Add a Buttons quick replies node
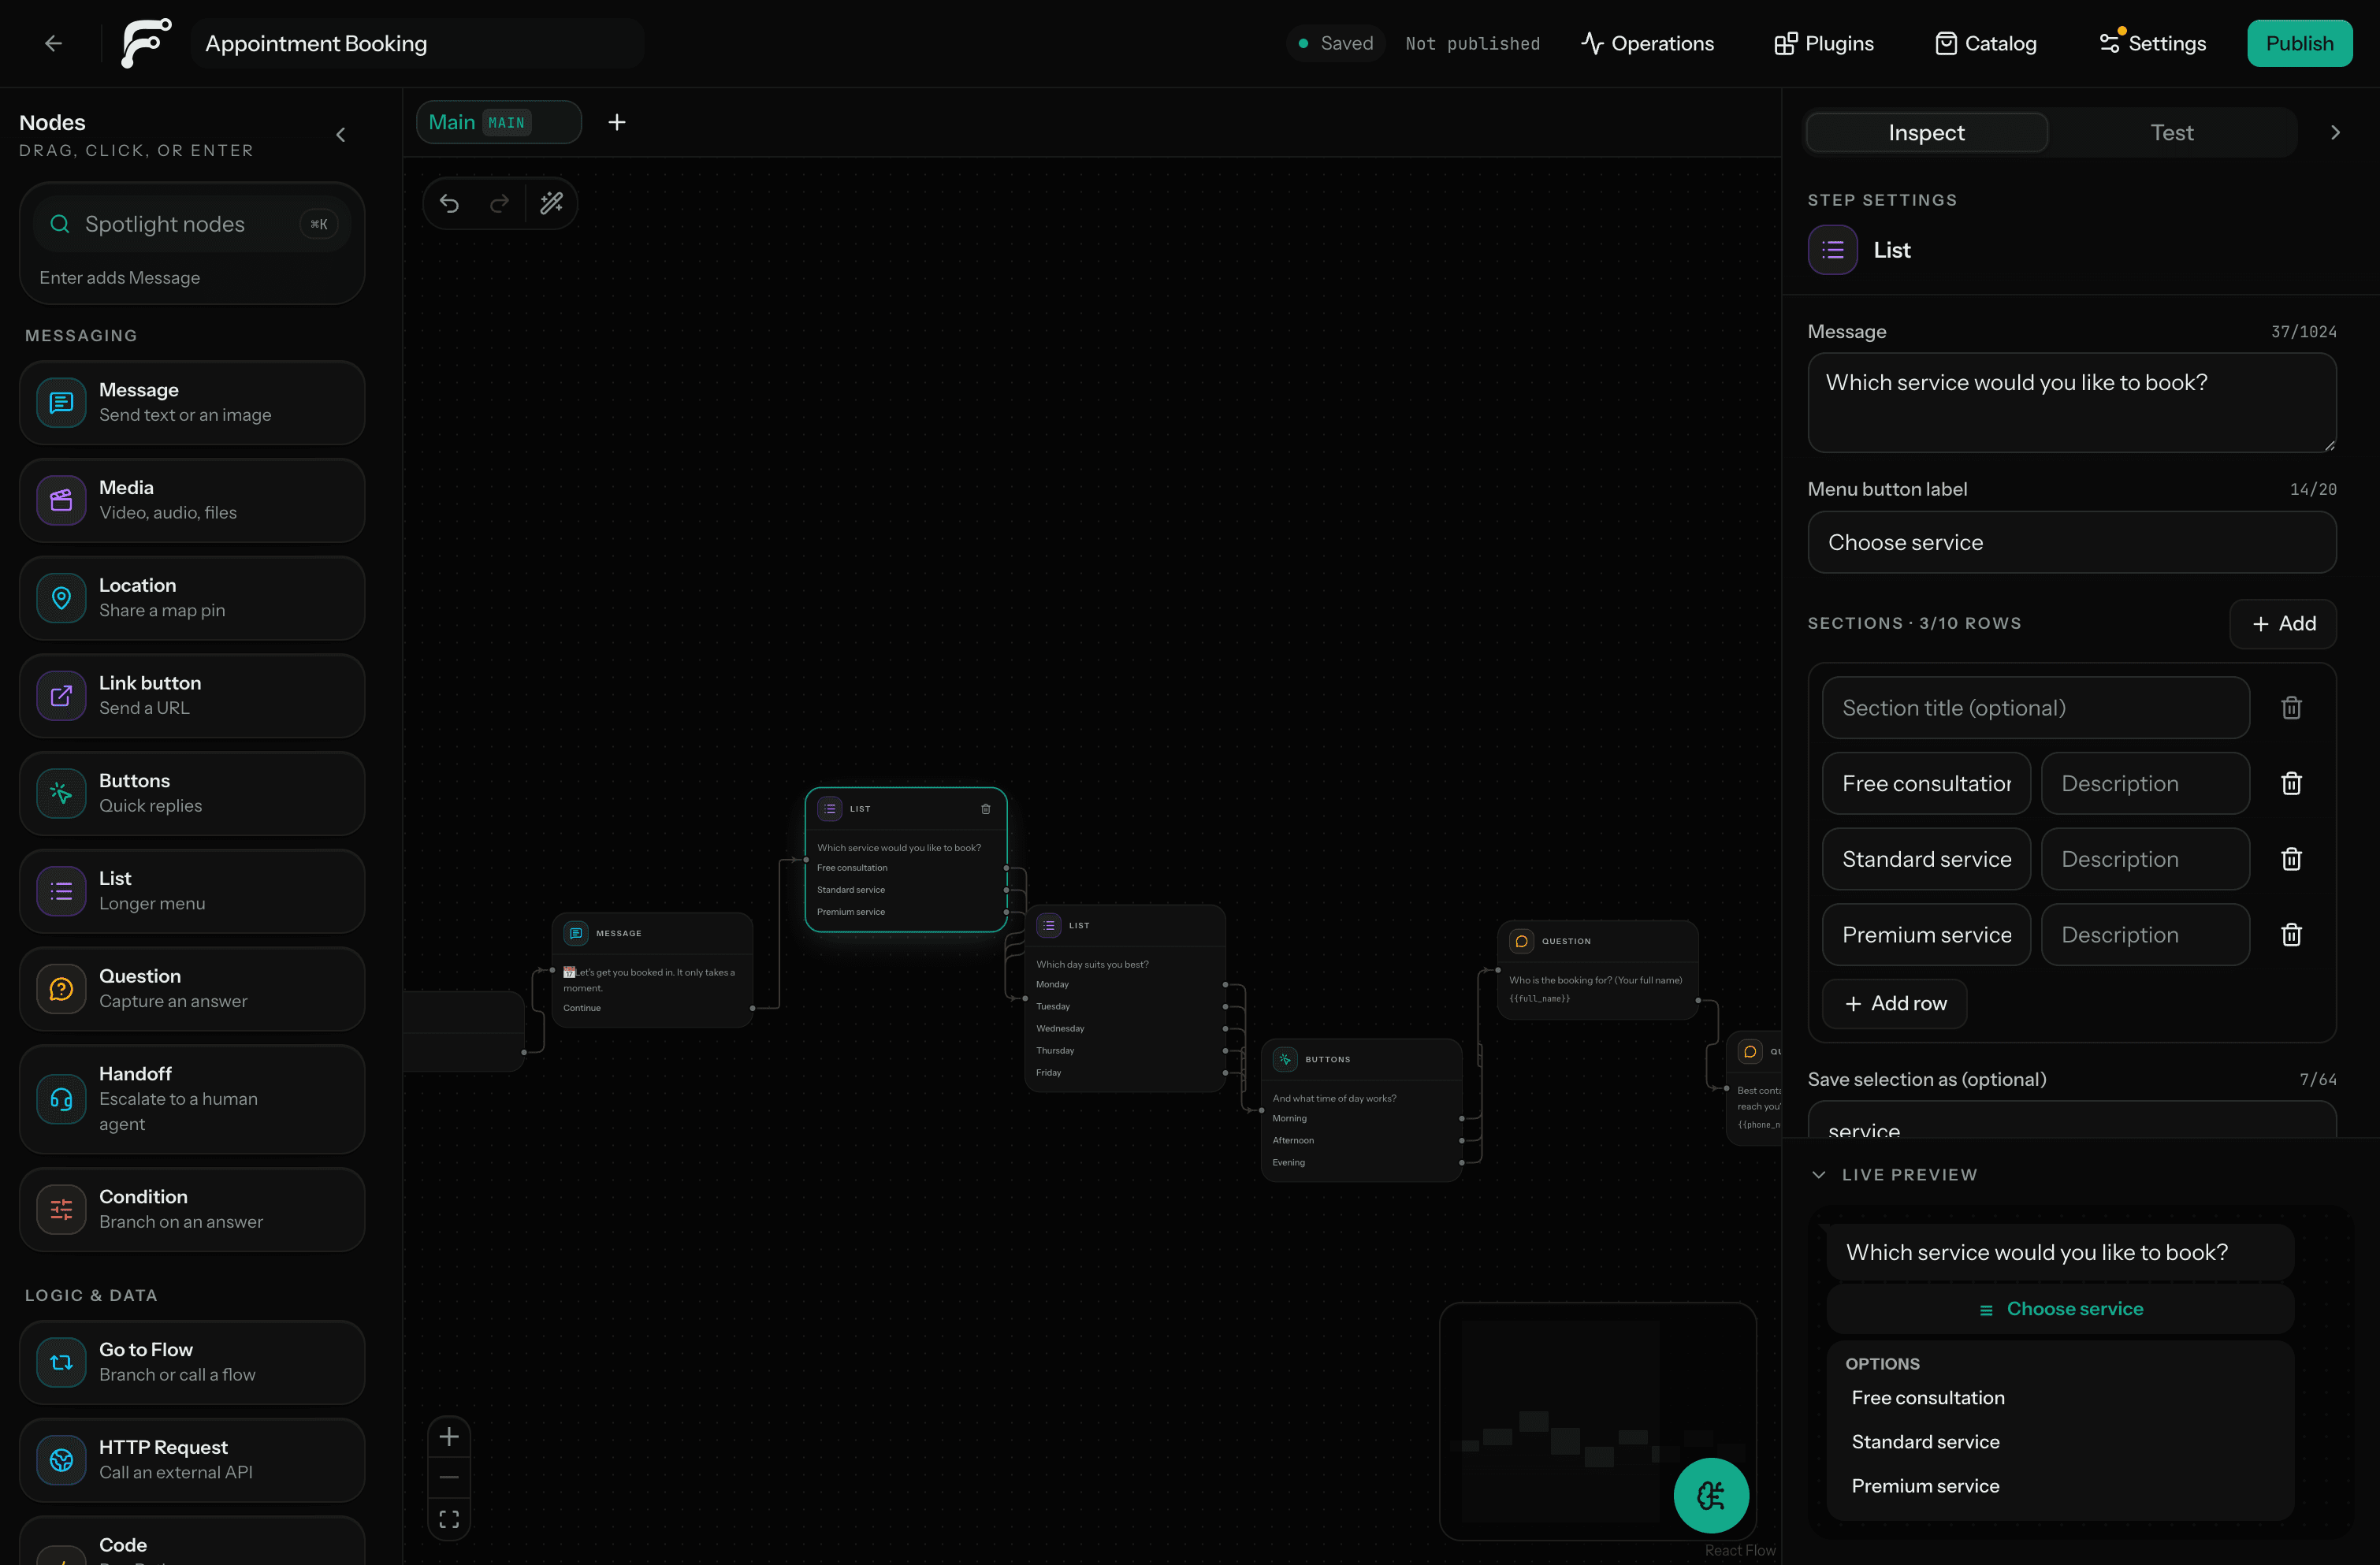 (192, 793)
